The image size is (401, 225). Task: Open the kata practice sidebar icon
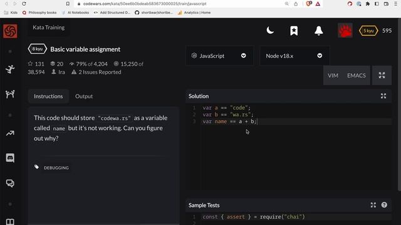pyautogui.click(x=10, y=69)
